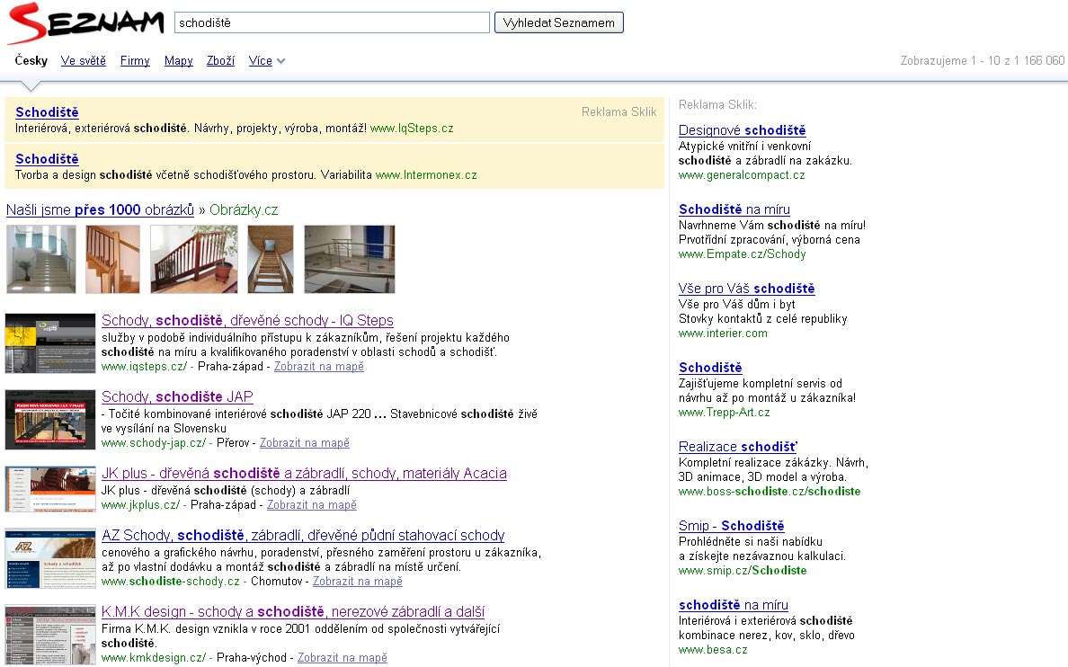Open the staircase with potted plant thumbnail

[194, 260]
